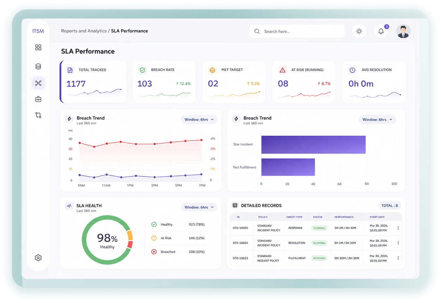Open the dashboard grid icon in sidebar
The width and height of the screenshot is (441, 303).
[38, 48]
